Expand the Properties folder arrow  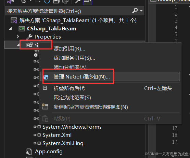(x=18, y=37)
